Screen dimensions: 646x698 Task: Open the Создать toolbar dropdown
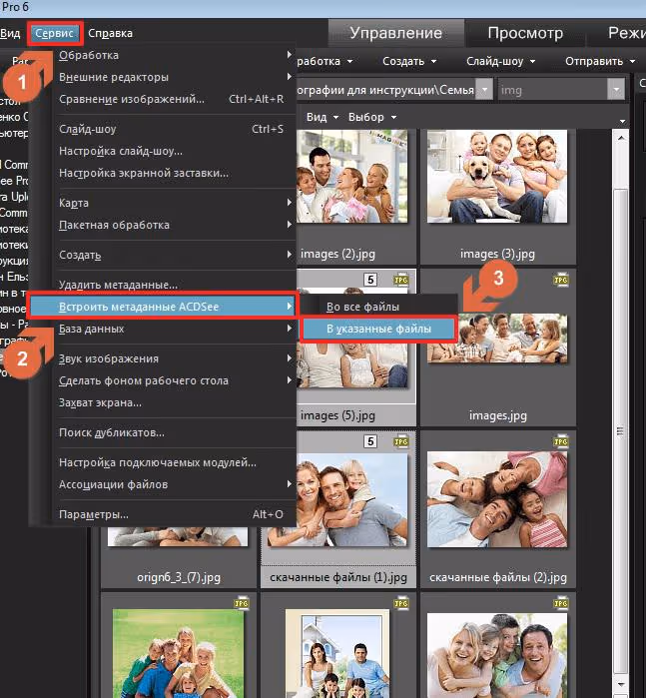coord(409,62)
